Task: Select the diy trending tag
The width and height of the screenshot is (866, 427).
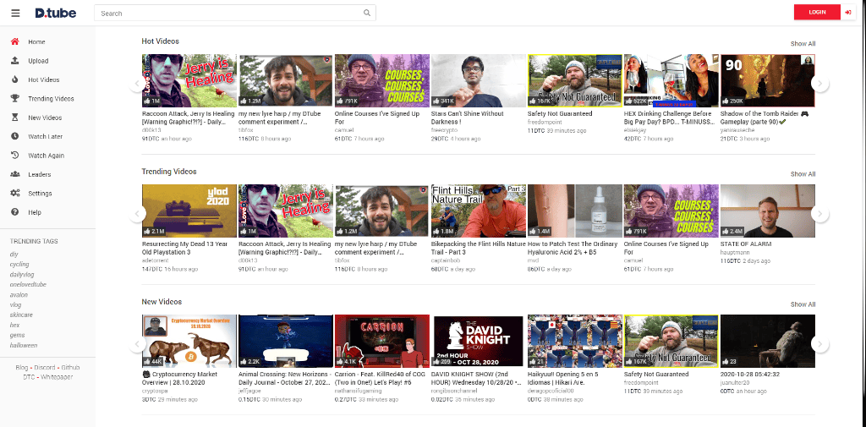Action: click(x=14, y=255)
